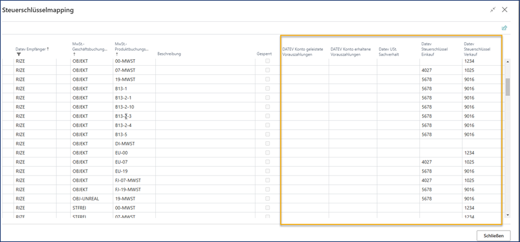Click the scrollbar up arrow
The width and height of the screenshot is (520, 242).
(x=508, y=62)
